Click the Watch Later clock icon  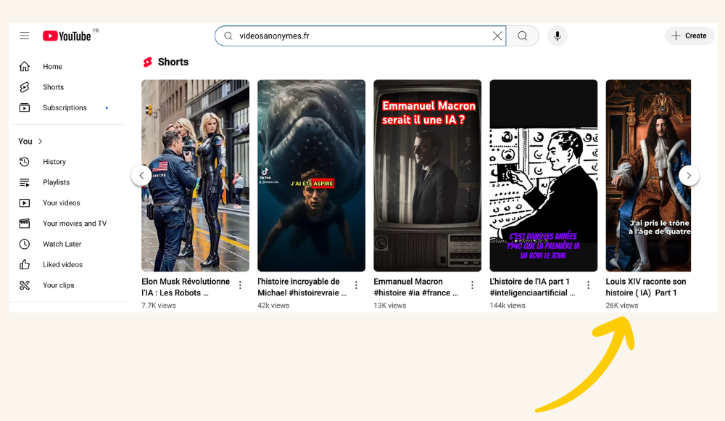(x=25, y=244)
